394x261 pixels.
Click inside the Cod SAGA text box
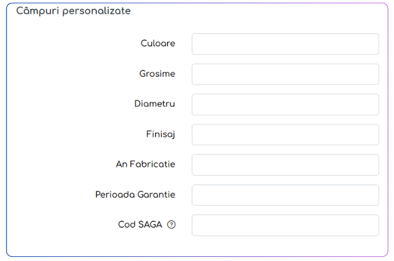(x=285, y=225)
